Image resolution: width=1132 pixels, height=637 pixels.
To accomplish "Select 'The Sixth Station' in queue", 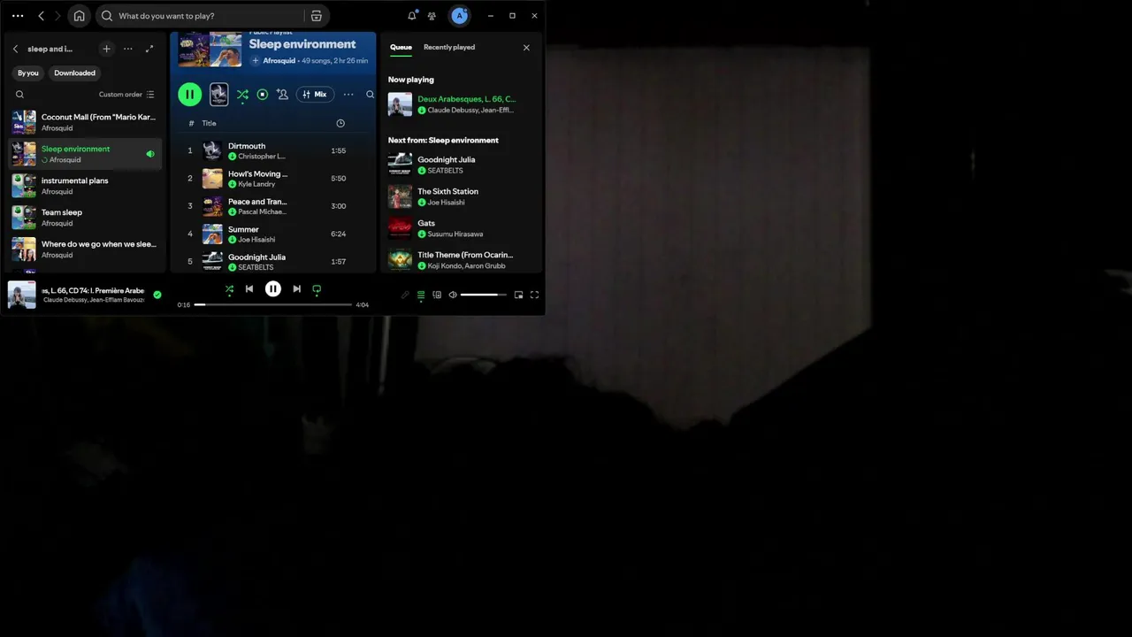I will [462, 196].
